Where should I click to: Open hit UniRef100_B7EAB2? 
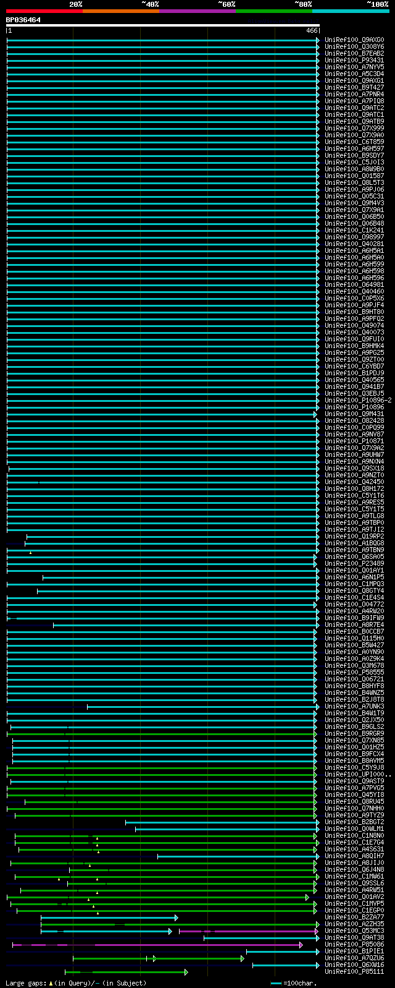354,54
